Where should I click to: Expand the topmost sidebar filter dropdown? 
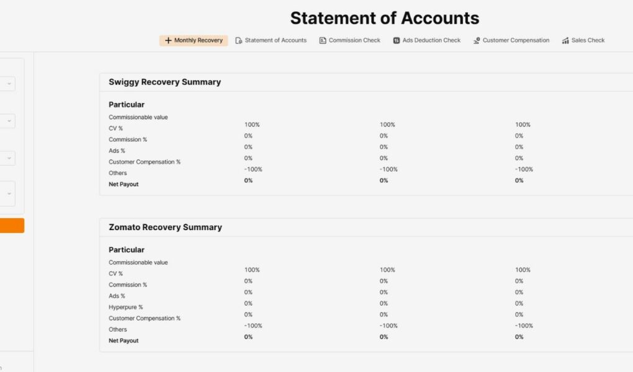[9, 84]
